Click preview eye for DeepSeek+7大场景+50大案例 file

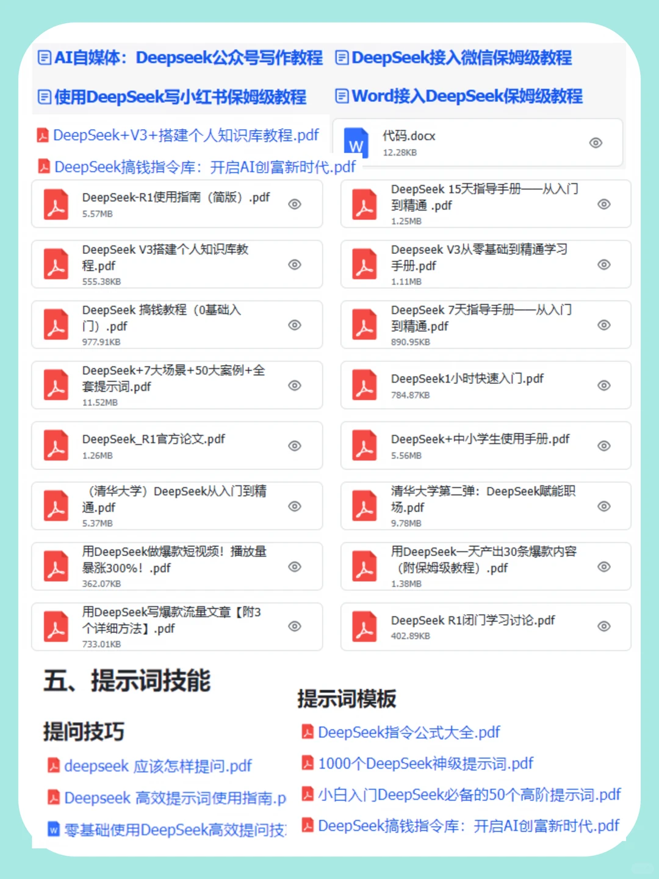tap(295, 385)
